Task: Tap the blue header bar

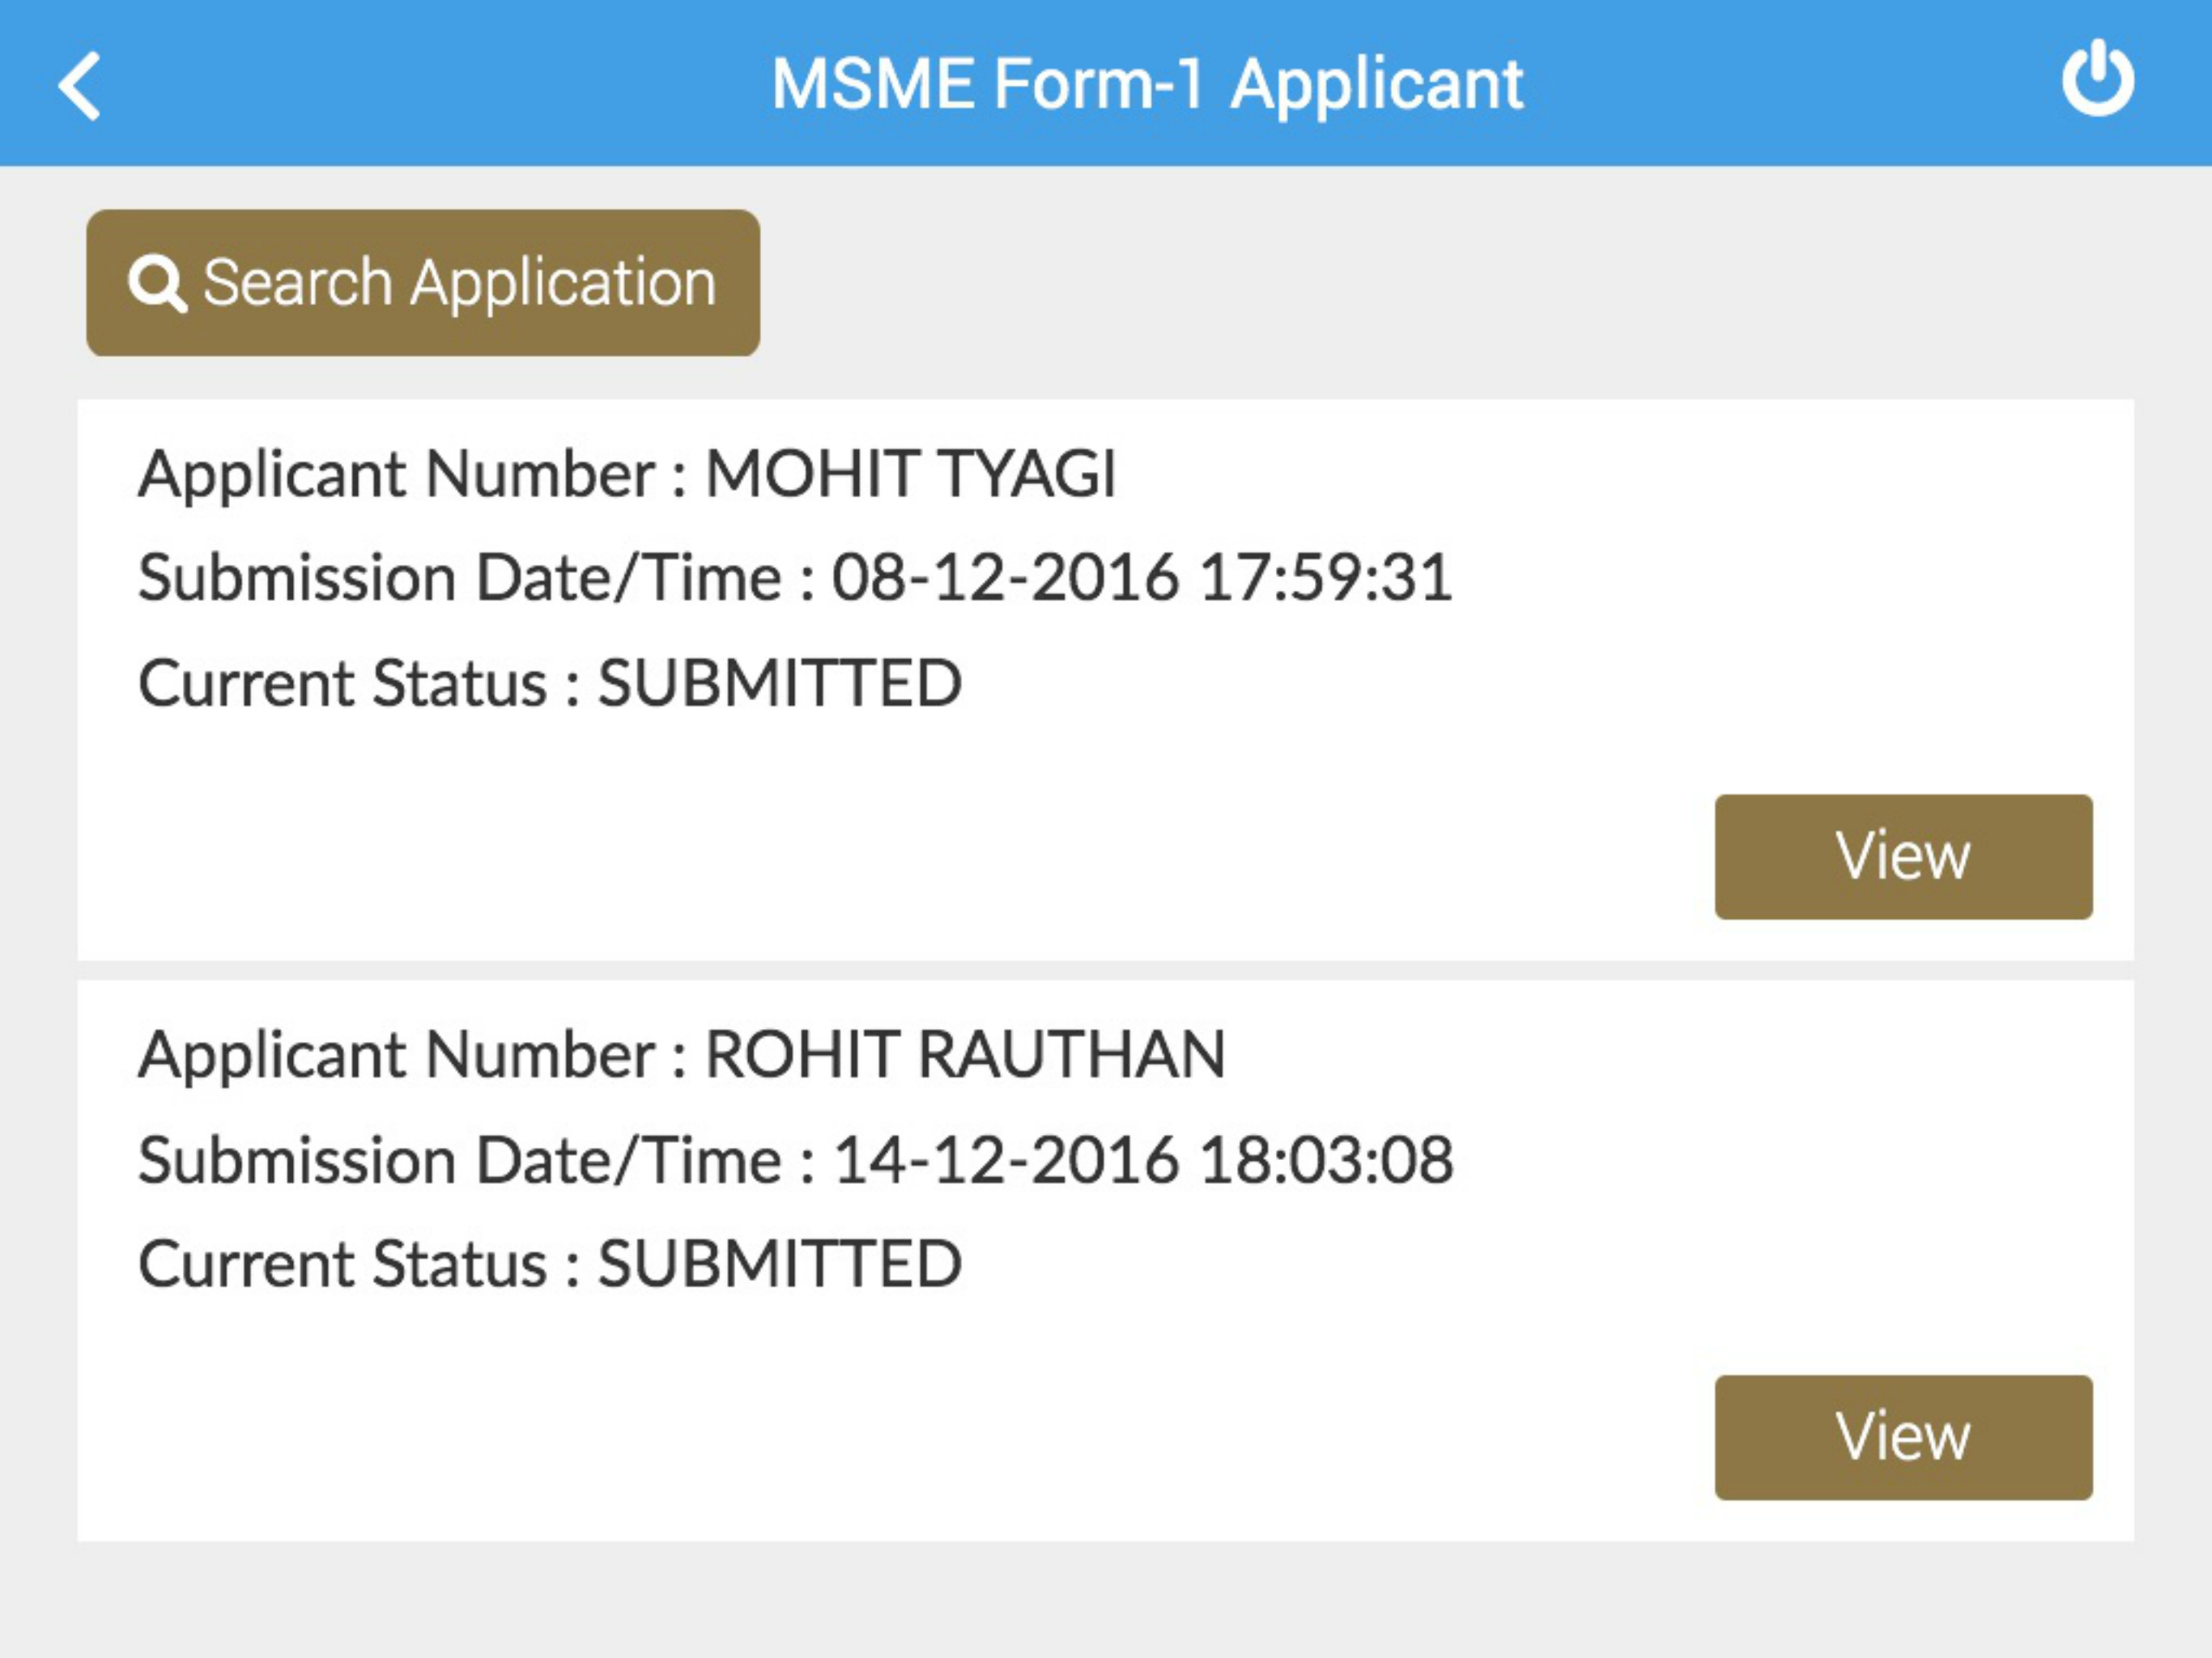Action: [x=1106, y=85]
